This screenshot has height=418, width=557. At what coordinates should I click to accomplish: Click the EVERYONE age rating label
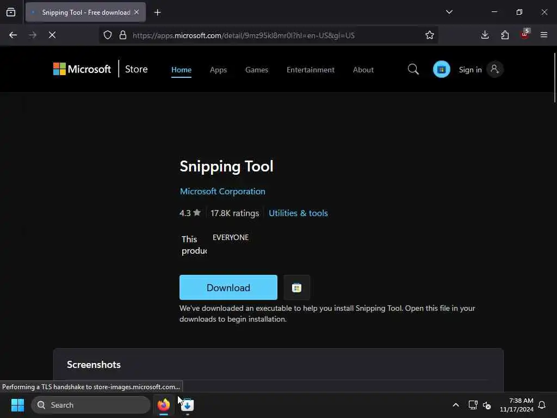click(x=231, y=237)
